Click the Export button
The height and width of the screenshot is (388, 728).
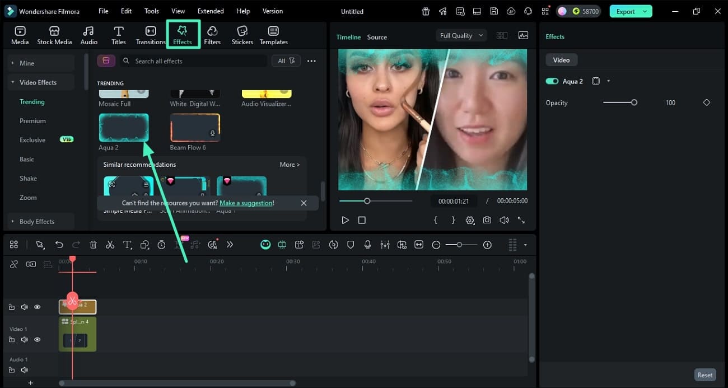tap(627, 11)
